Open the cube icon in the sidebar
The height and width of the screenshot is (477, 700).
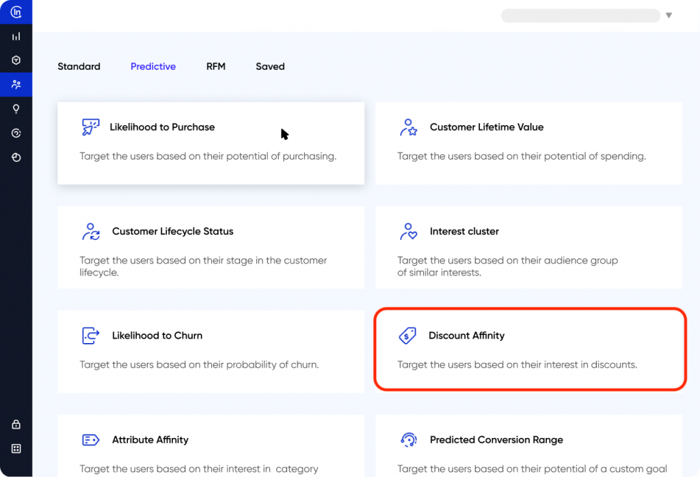(x=16, y=60)
